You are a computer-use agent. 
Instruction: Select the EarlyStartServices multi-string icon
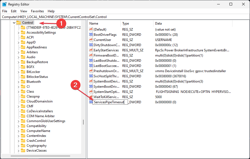91,50
